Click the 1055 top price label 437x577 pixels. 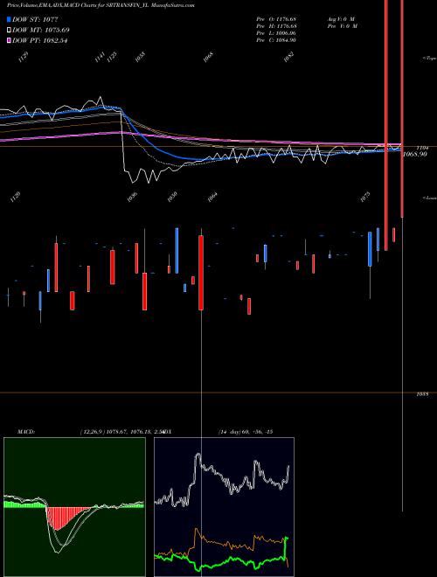tap(140, 57)
